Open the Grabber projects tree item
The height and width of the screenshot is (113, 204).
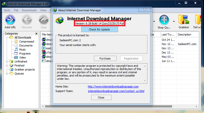pyautogui.click(x=24, y=69)
